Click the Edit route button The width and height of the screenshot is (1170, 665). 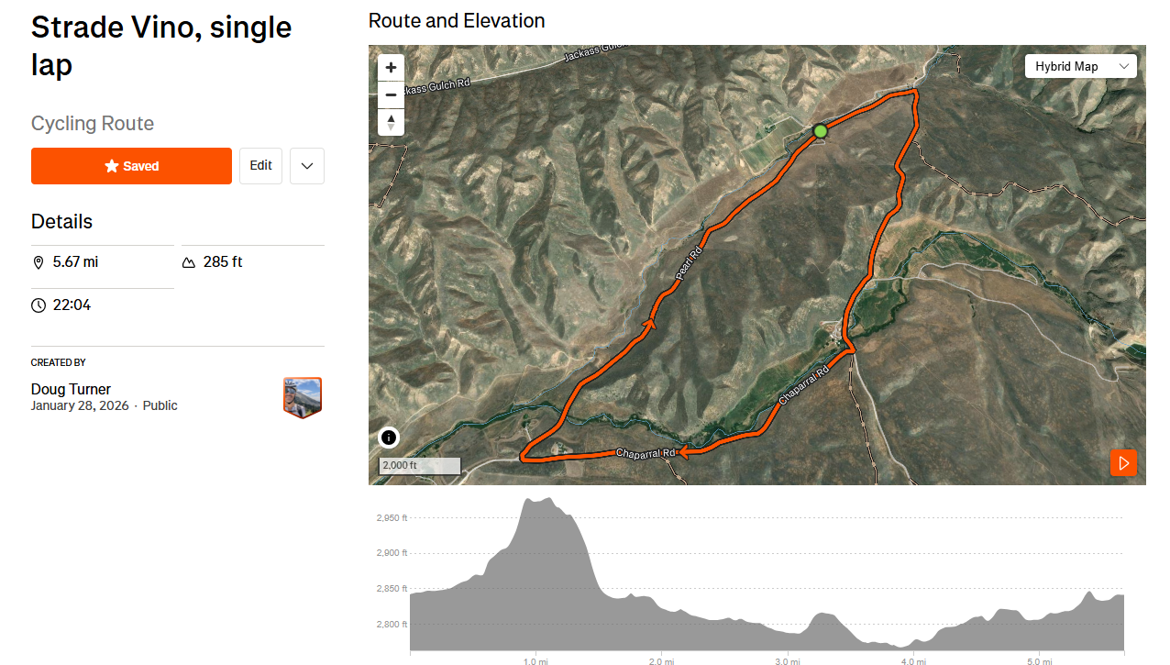(260, 166)
